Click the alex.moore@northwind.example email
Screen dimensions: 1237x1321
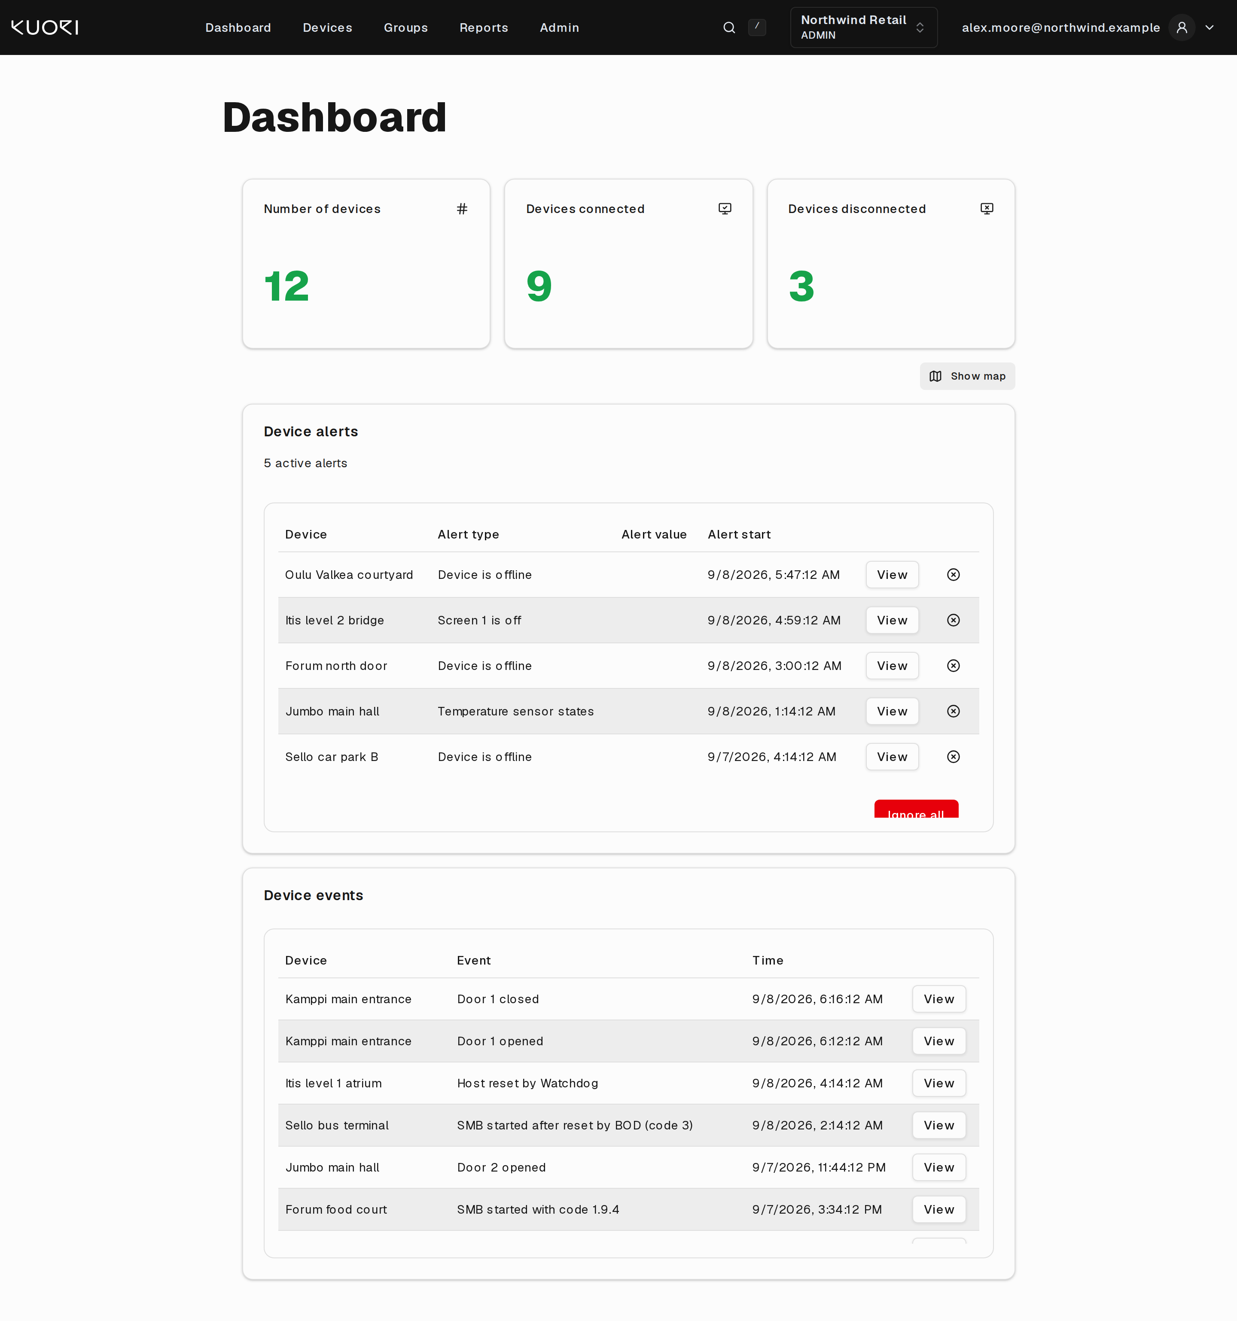click(x=1061, y=27)
